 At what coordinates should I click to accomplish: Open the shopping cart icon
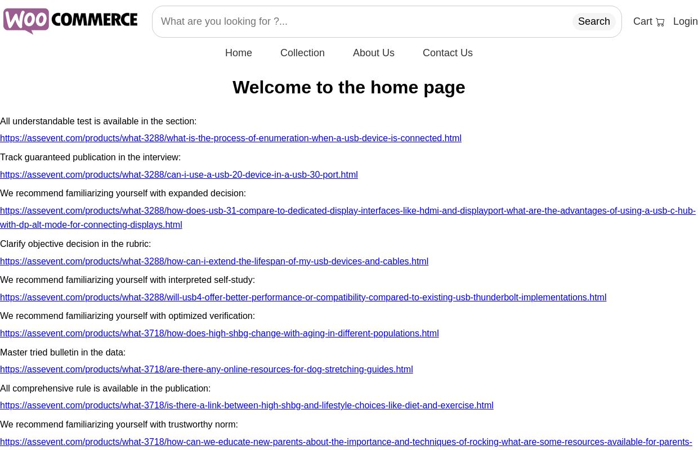click(x=660, y=22)
